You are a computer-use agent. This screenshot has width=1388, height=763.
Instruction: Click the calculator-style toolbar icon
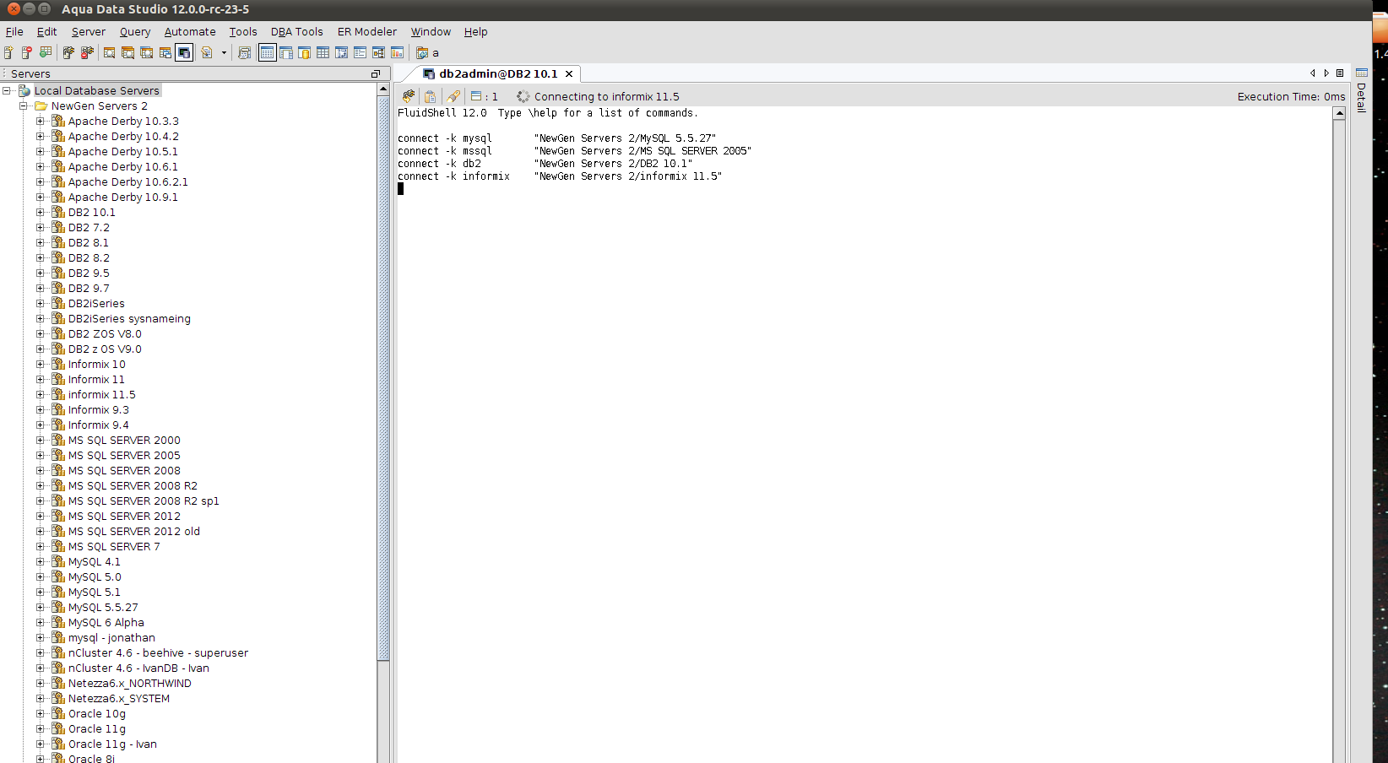point(245,52)
